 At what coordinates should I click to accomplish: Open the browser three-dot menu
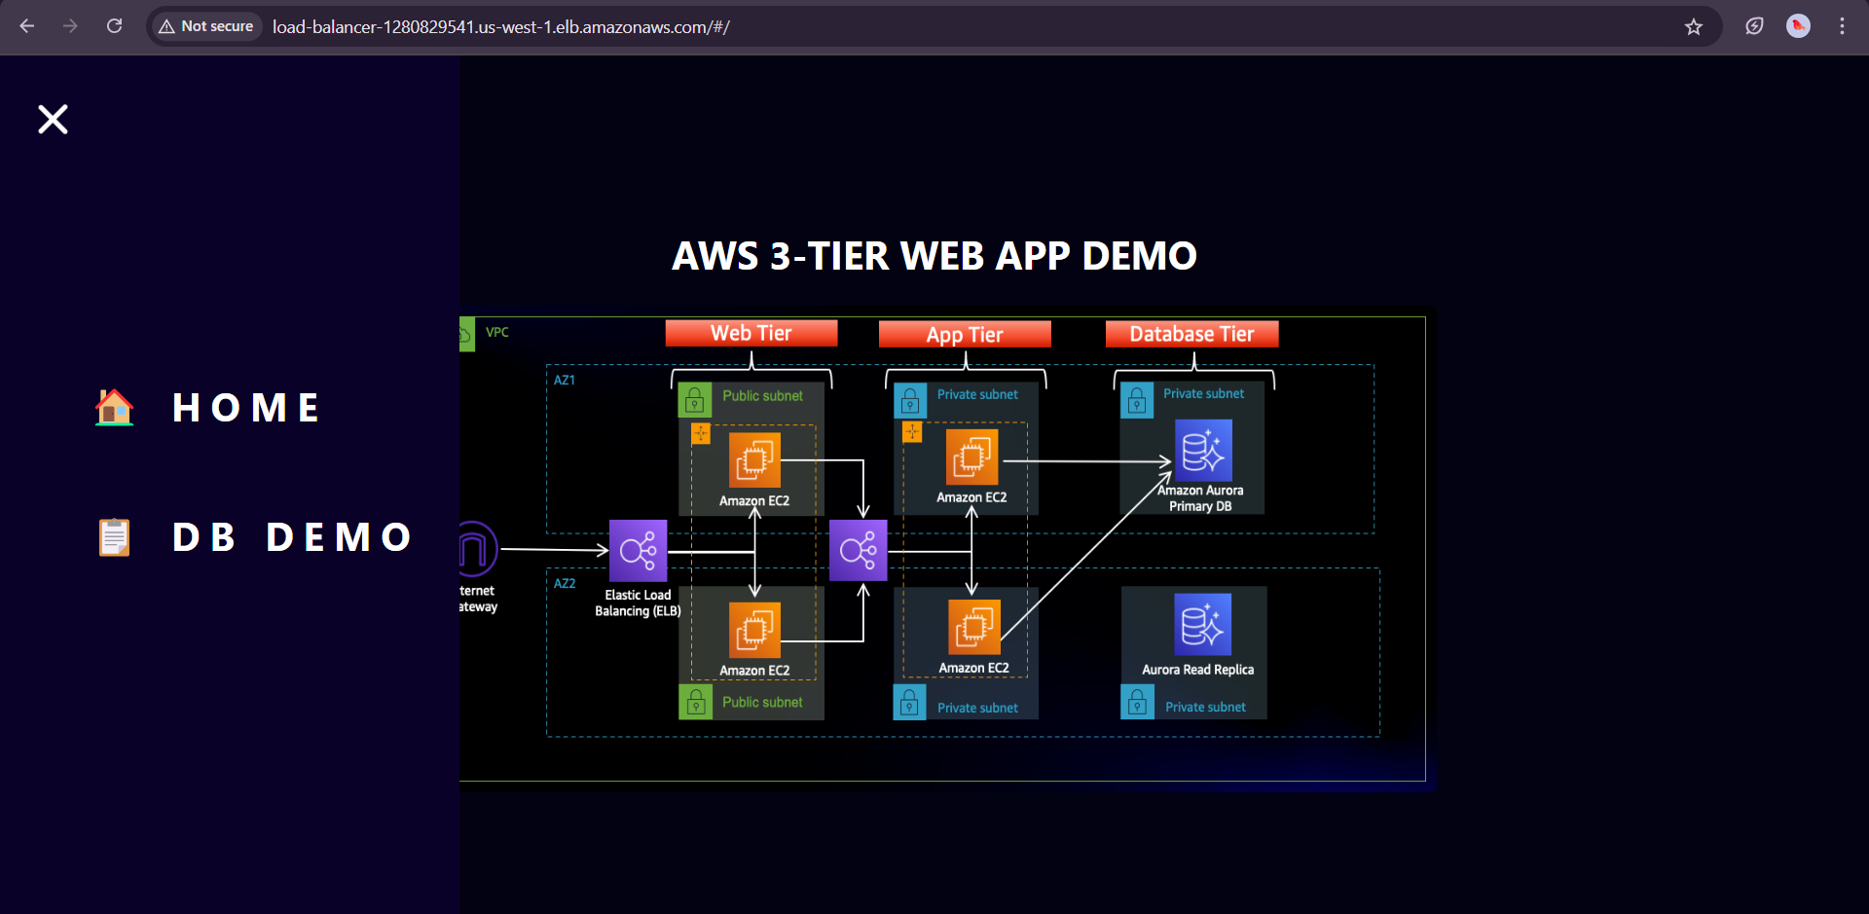(x=1842, y=26)
